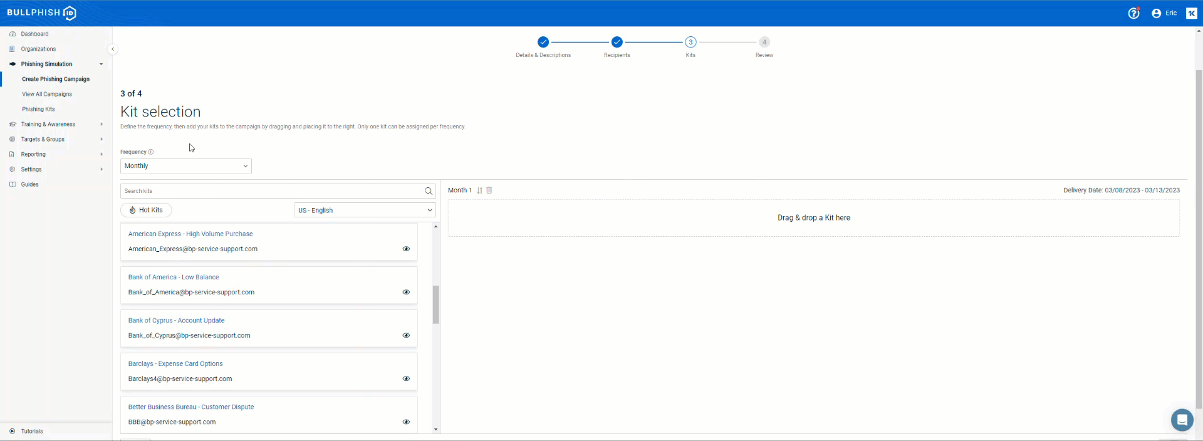The image size is (1203, 441).
Task: Preview the American Express kit eye icon
Action: pos(406,249)
